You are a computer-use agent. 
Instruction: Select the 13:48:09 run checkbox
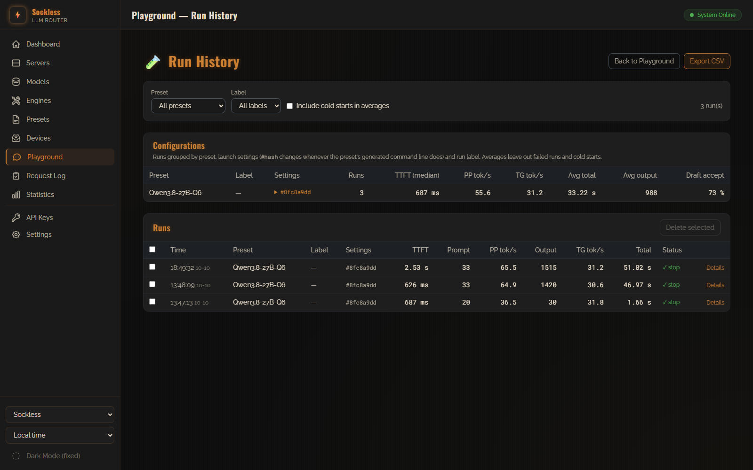152,284
